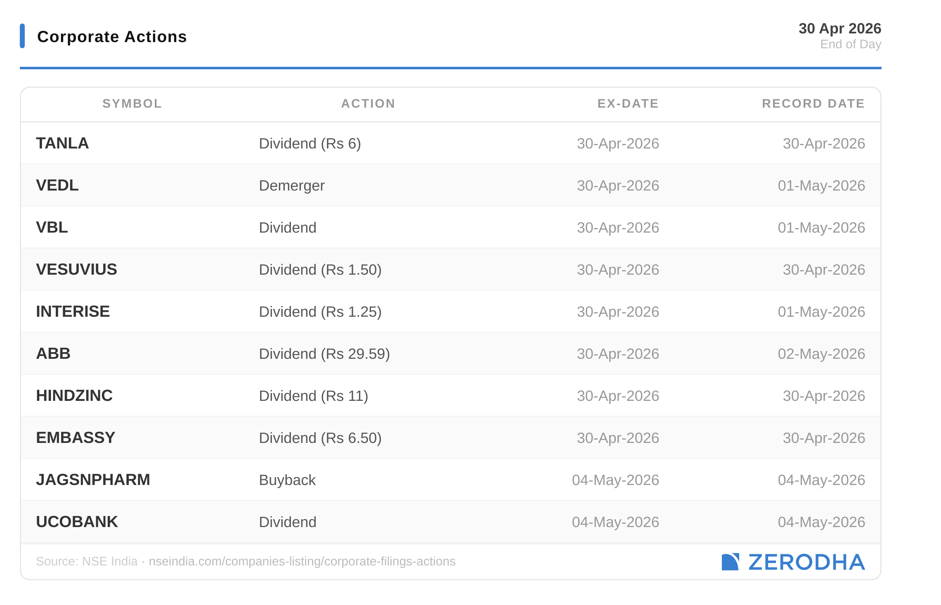
Task: Click the Zerodha logo icon
Action: (730, 562)
